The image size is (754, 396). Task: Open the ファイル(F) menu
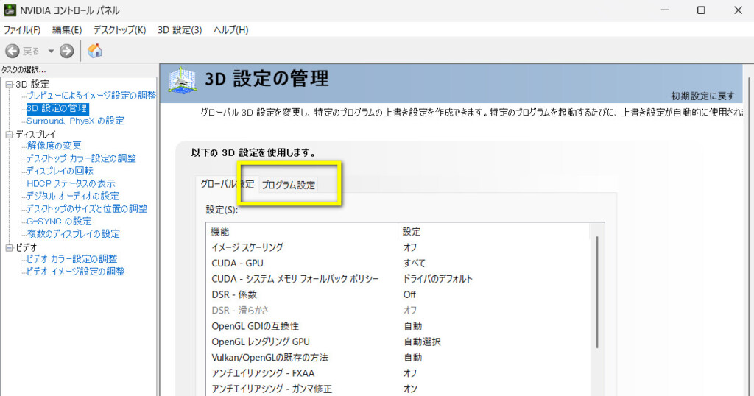coord(22,29)
